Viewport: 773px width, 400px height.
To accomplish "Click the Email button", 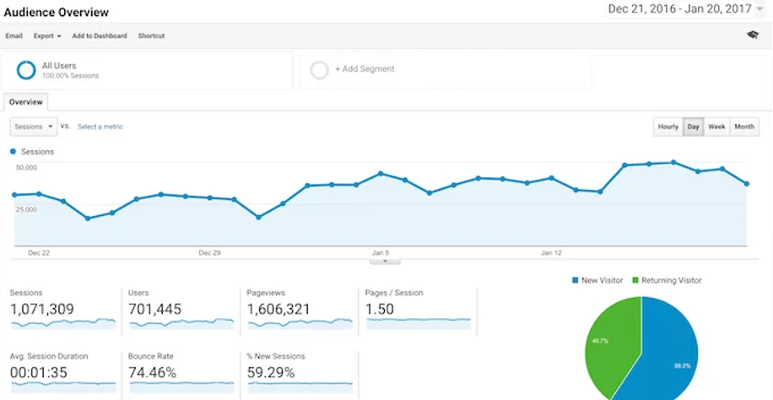I will pyautogui.click(x=14, y=36).
